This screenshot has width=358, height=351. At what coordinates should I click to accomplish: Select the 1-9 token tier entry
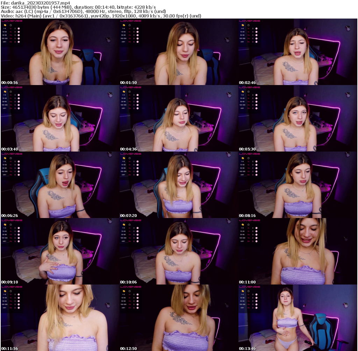[5, 28]
